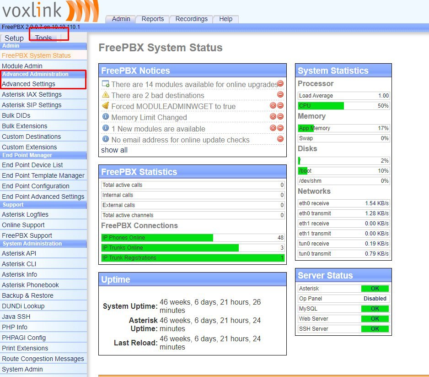Click the upgrade icon beside the 14 modules notice
Screen dimensions: 429x377
click(105, 83)
